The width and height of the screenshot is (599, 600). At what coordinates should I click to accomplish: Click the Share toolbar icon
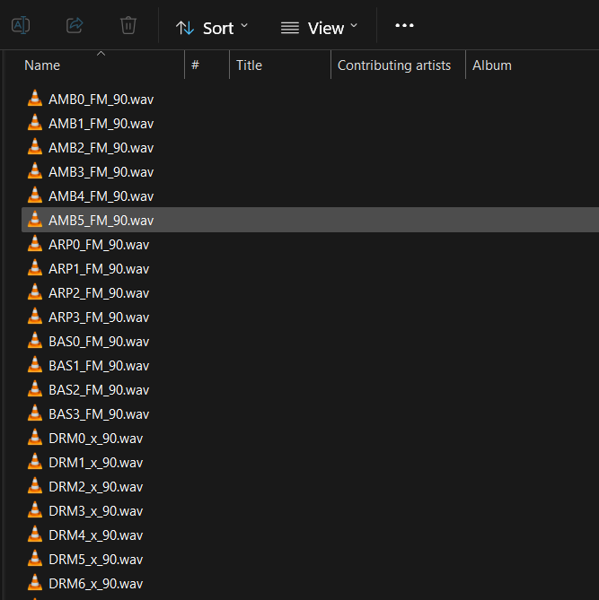75,26
